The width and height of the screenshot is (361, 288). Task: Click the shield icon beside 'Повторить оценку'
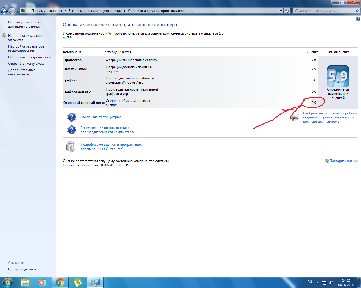click(x=327, y=161)
